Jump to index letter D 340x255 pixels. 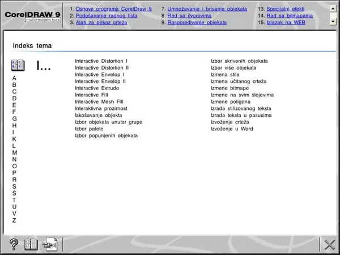pos(14,99)
